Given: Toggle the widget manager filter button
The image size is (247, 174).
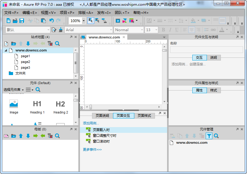Looking at the screenshot, I should pos(209,136).
